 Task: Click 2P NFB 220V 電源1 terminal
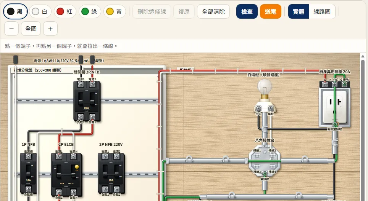click(x=105, y=156)
